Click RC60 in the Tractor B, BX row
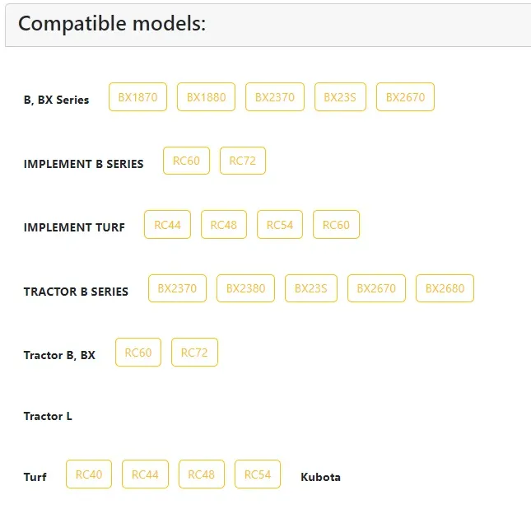The image size is (531, 528). 138,353
